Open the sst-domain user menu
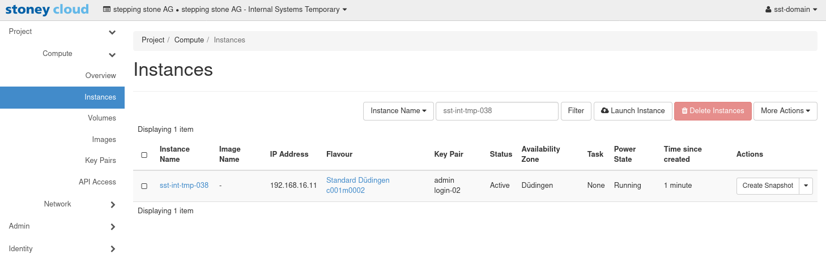The image size is (826, 271). pos(791,10)
